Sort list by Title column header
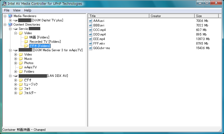 pyautogui.click(x=118, y=16)
